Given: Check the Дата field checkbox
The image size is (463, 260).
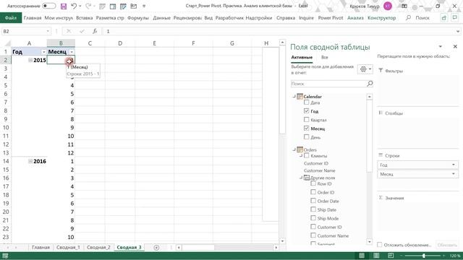Looking at the screenshot, I should (x=306, y=103).
